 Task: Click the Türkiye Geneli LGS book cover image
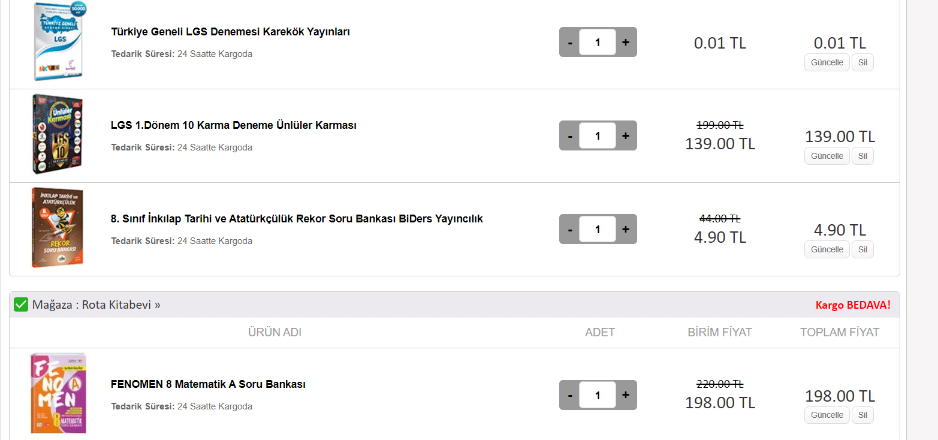[58, 42]
